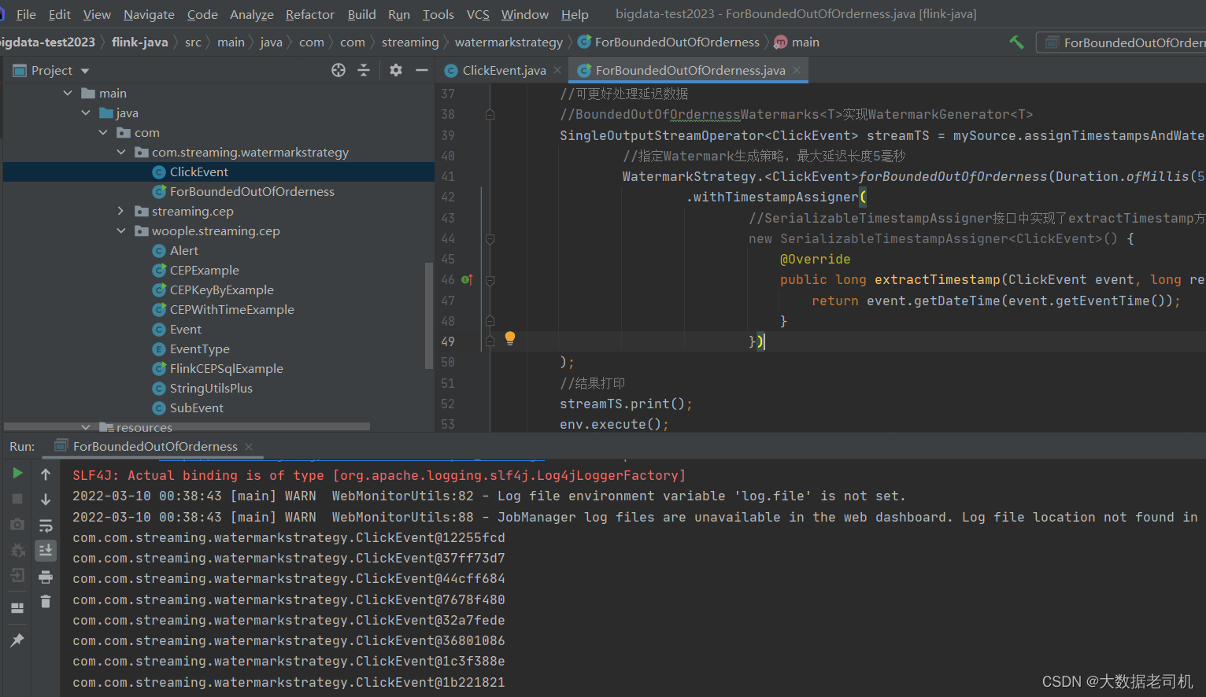Expand the streaming.cep package

tap(121, 211)
